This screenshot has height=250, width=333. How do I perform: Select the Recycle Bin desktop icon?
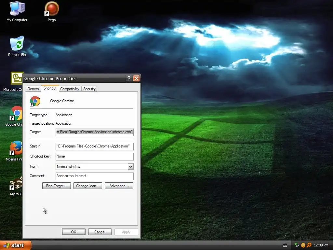[x=17, y=46]
